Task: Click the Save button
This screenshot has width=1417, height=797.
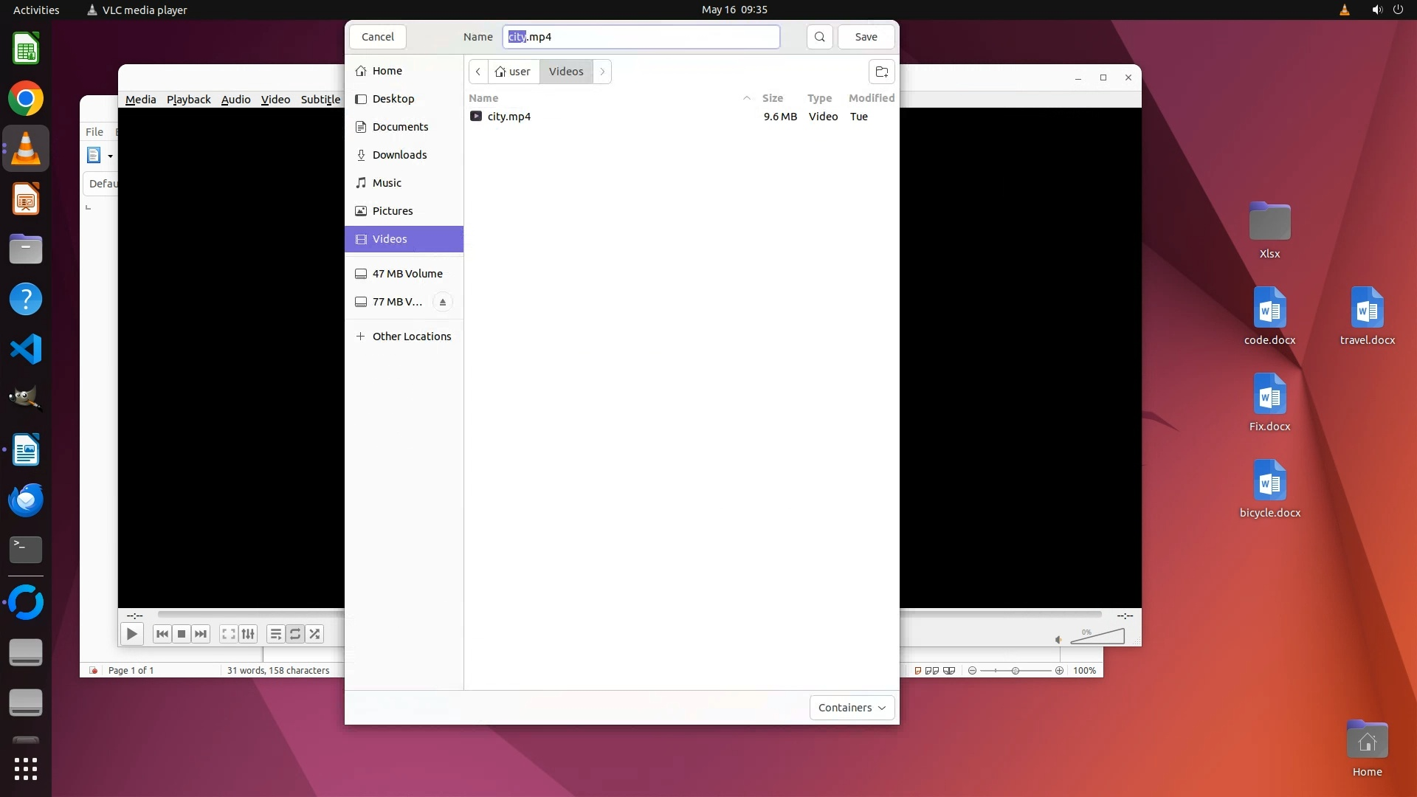Action: (866, 37)
